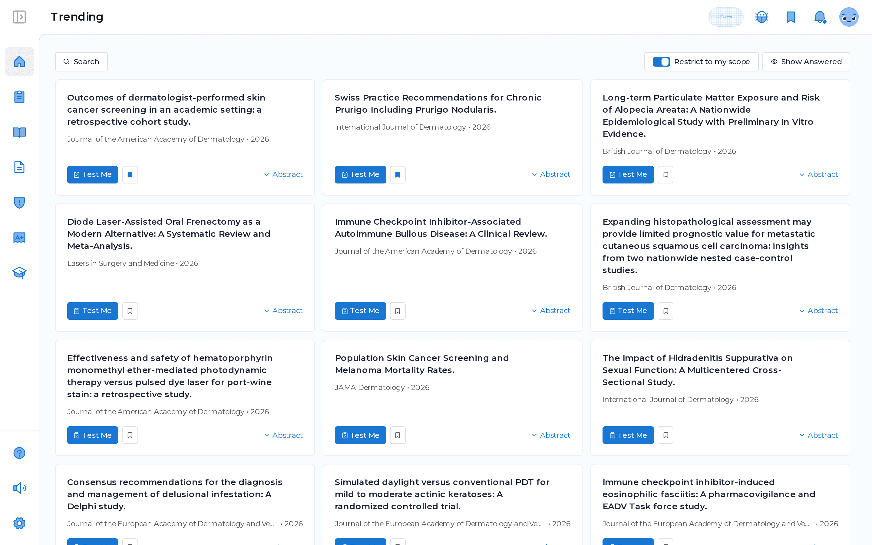Bookmark the Immune Checkpoint Inhibitor Bullous Disease article
This screenshot has height=545, width=872.
pos(398,311)
